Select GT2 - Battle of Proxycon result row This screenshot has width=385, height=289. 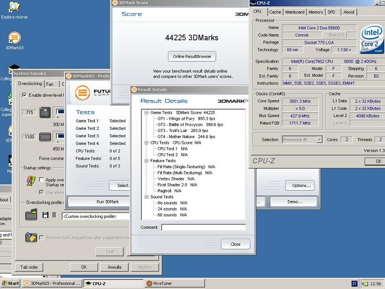(190, 125)
